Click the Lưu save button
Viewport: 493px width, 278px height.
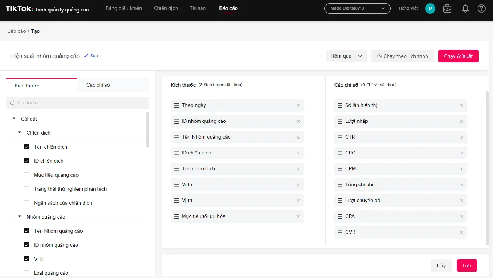click(x=467, y=265)
